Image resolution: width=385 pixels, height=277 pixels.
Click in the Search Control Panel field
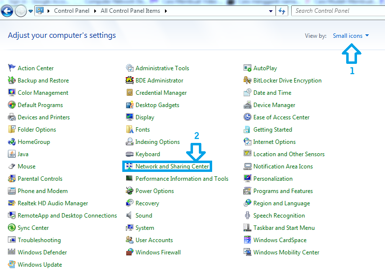(x=338, y=11)
